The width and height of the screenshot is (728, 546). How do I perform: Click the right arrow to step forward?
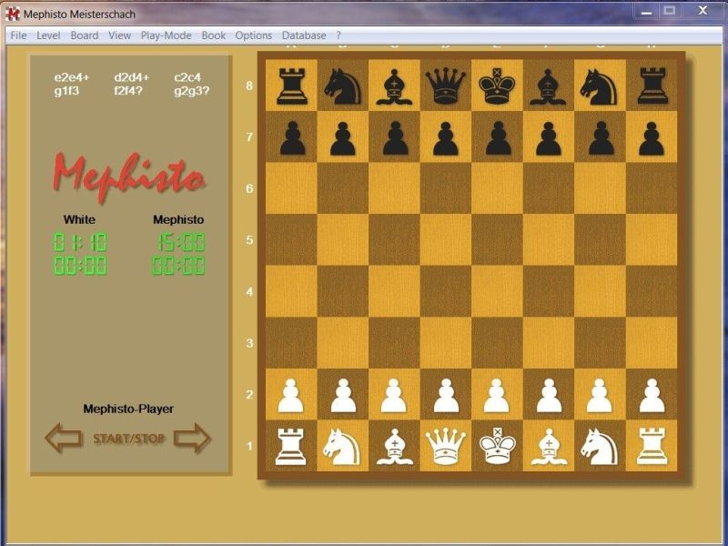(192, 438)
